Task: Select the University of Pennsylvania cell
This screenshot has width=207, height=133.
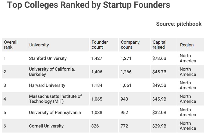Action: (x=55, y=113)
